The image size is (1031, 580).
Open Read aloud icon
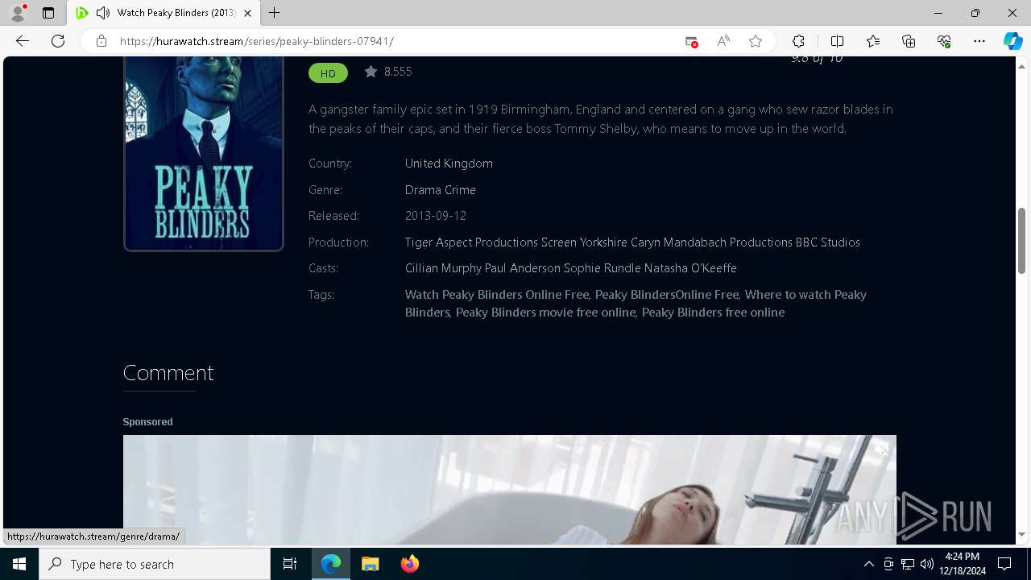pos(723,41)
